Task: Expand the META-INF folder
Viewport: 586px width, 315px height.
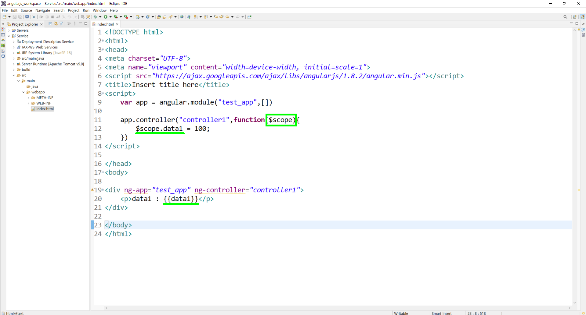Action: [28, 98]
